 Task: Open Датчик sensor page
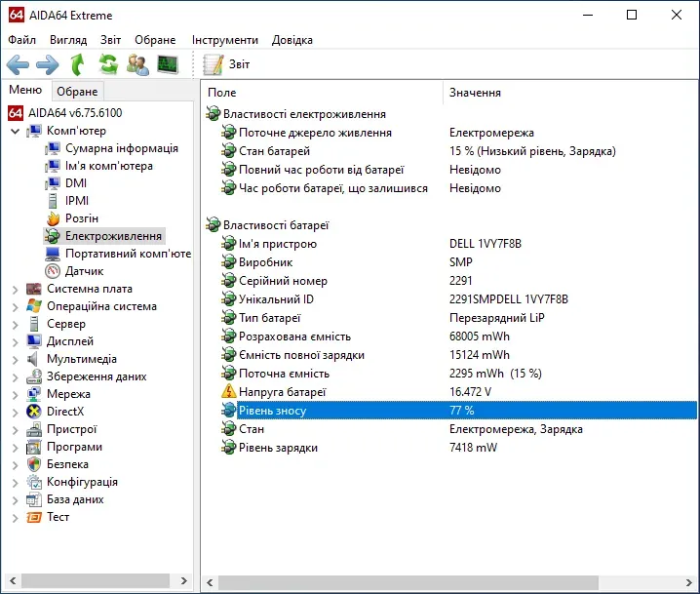[84, 271]
